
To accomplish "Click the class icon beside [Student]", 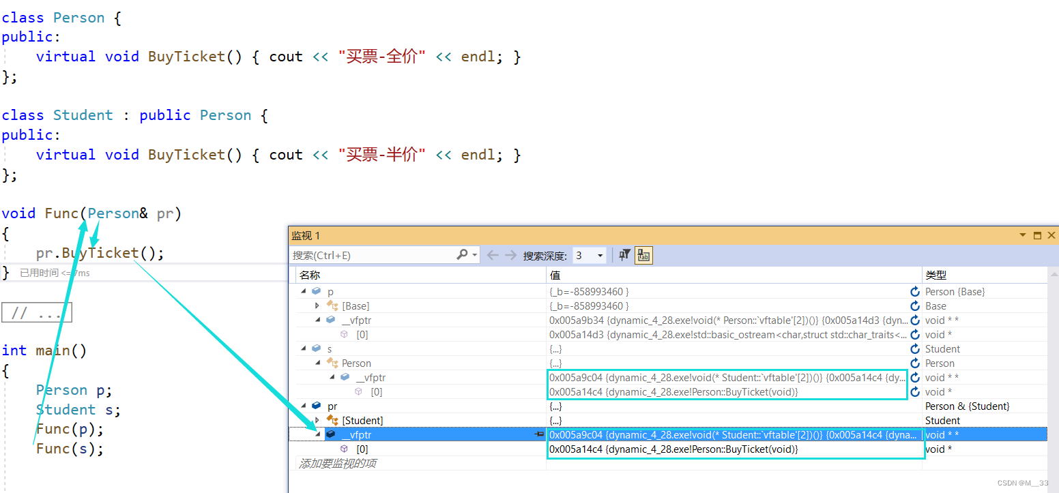I will pyautogui.click(x=332, y=420).
